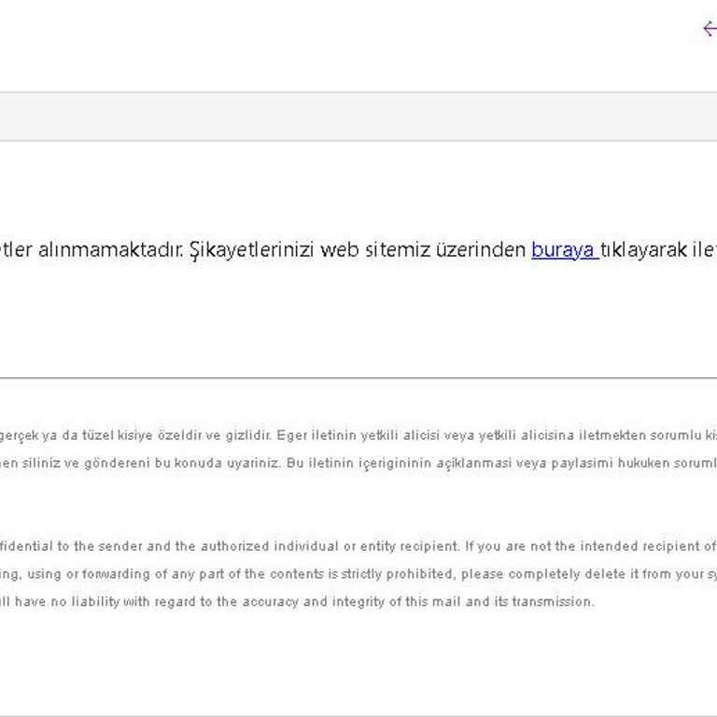Click the purple reply arrow icon

pyautogui.click(x=710, y=28)
